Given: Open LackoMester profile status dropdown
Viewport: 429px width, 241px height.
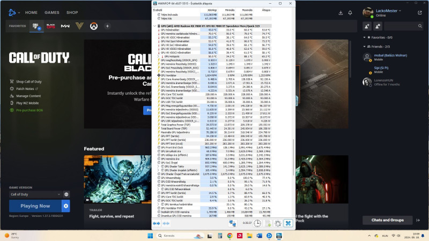Looking at the screenshot, I should pos(388,11).
